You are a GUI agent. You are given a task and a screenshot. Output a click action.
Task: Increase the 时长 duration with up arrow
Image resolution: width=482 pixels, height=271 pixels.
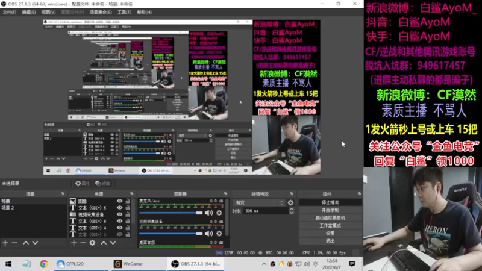[292, 209]
